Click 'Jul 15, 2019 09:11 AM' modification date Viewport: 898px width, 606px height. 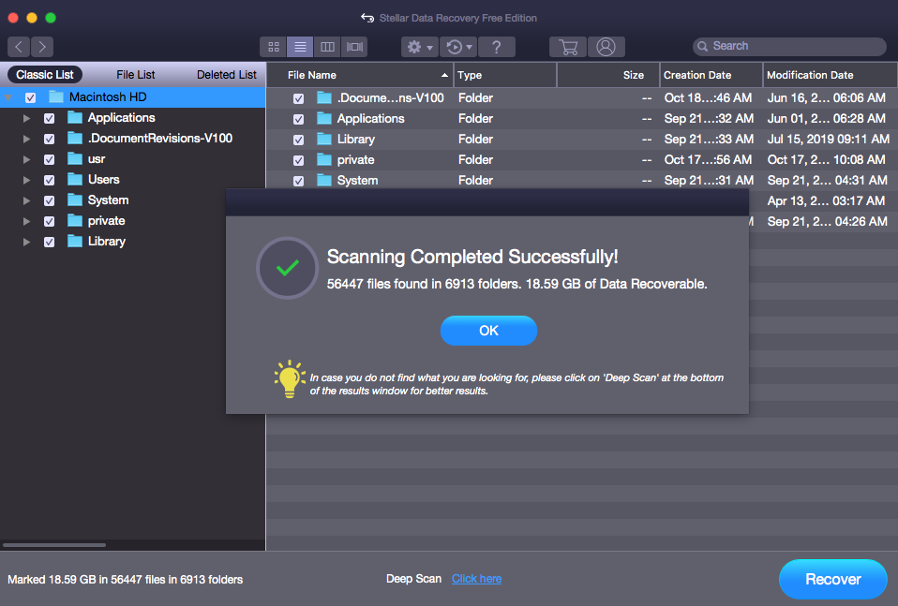pyautogui.click(x=828, y=139)
